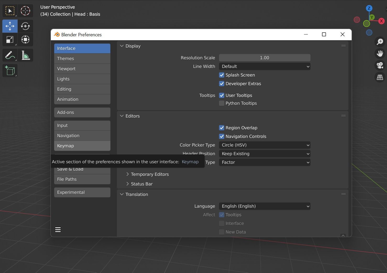Open the Keymap preferences section

(x=82, y=146)
